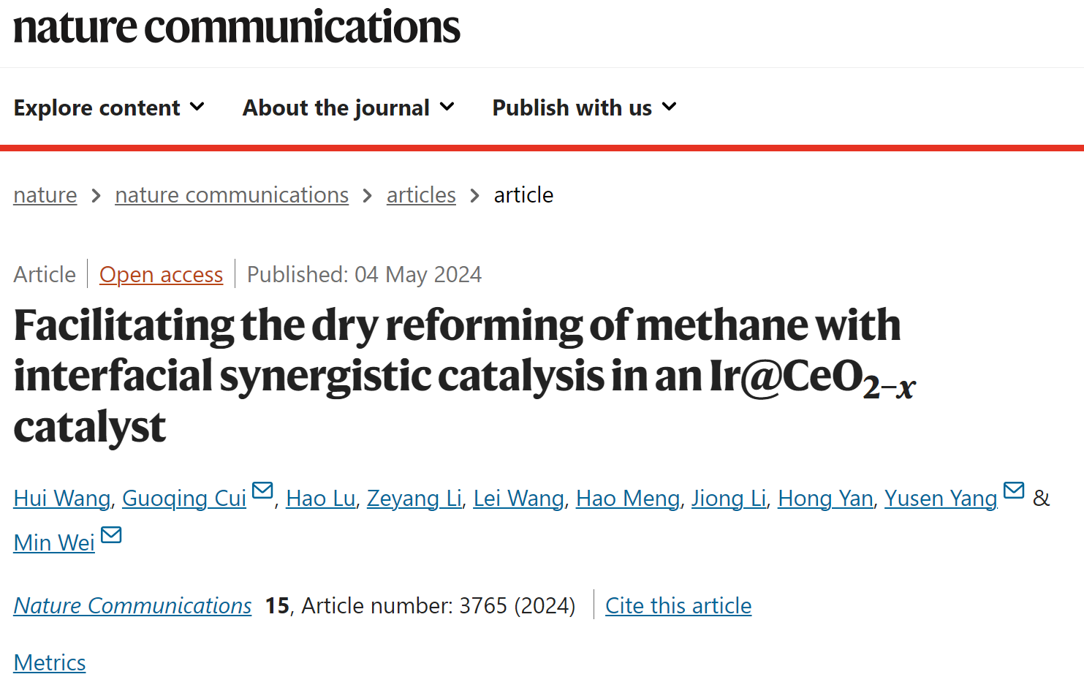Click the nature communications logo
The image size is (1084, 685).
[237, 27]
